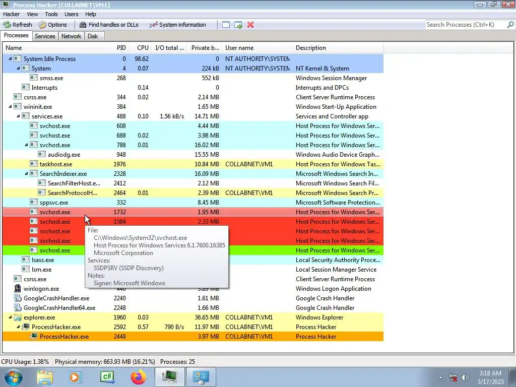The height and width of the screenshot is (387, 516).
Task: Click the lsm.exe process icon
Action: pos(26,269)
